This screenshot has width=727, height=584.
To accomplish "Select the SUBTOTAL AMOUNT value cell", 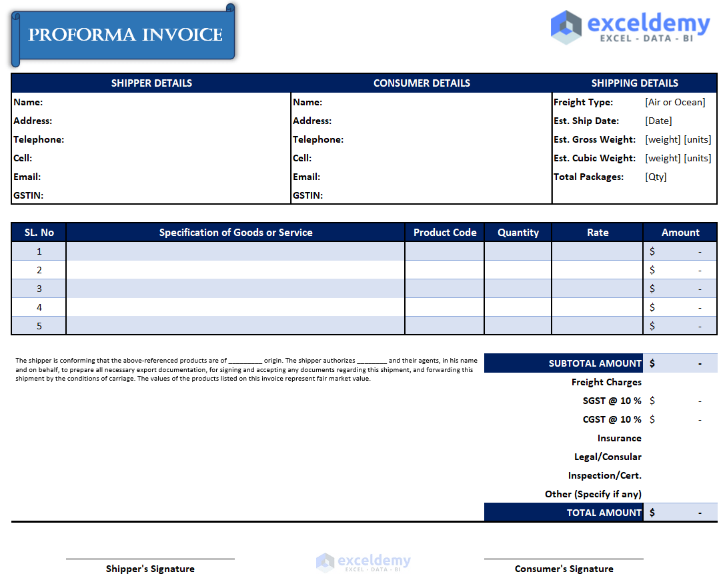I will [x=680, y=363].
